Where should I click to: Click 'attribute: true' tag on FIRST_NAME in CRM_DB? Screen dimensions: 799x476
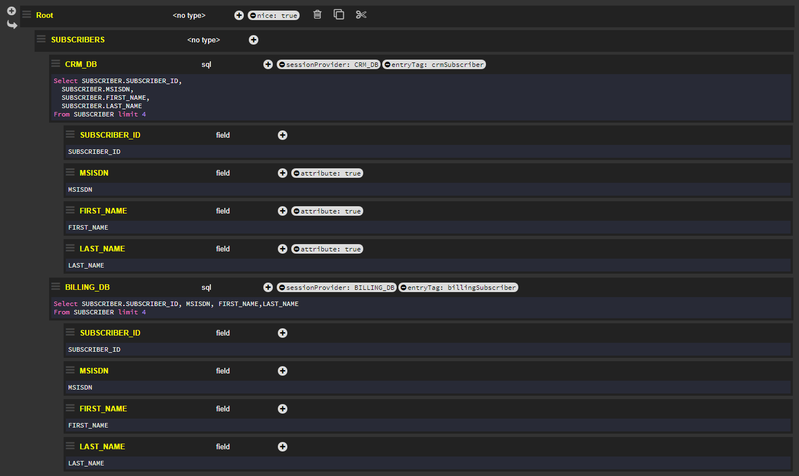tap(330, 211)
